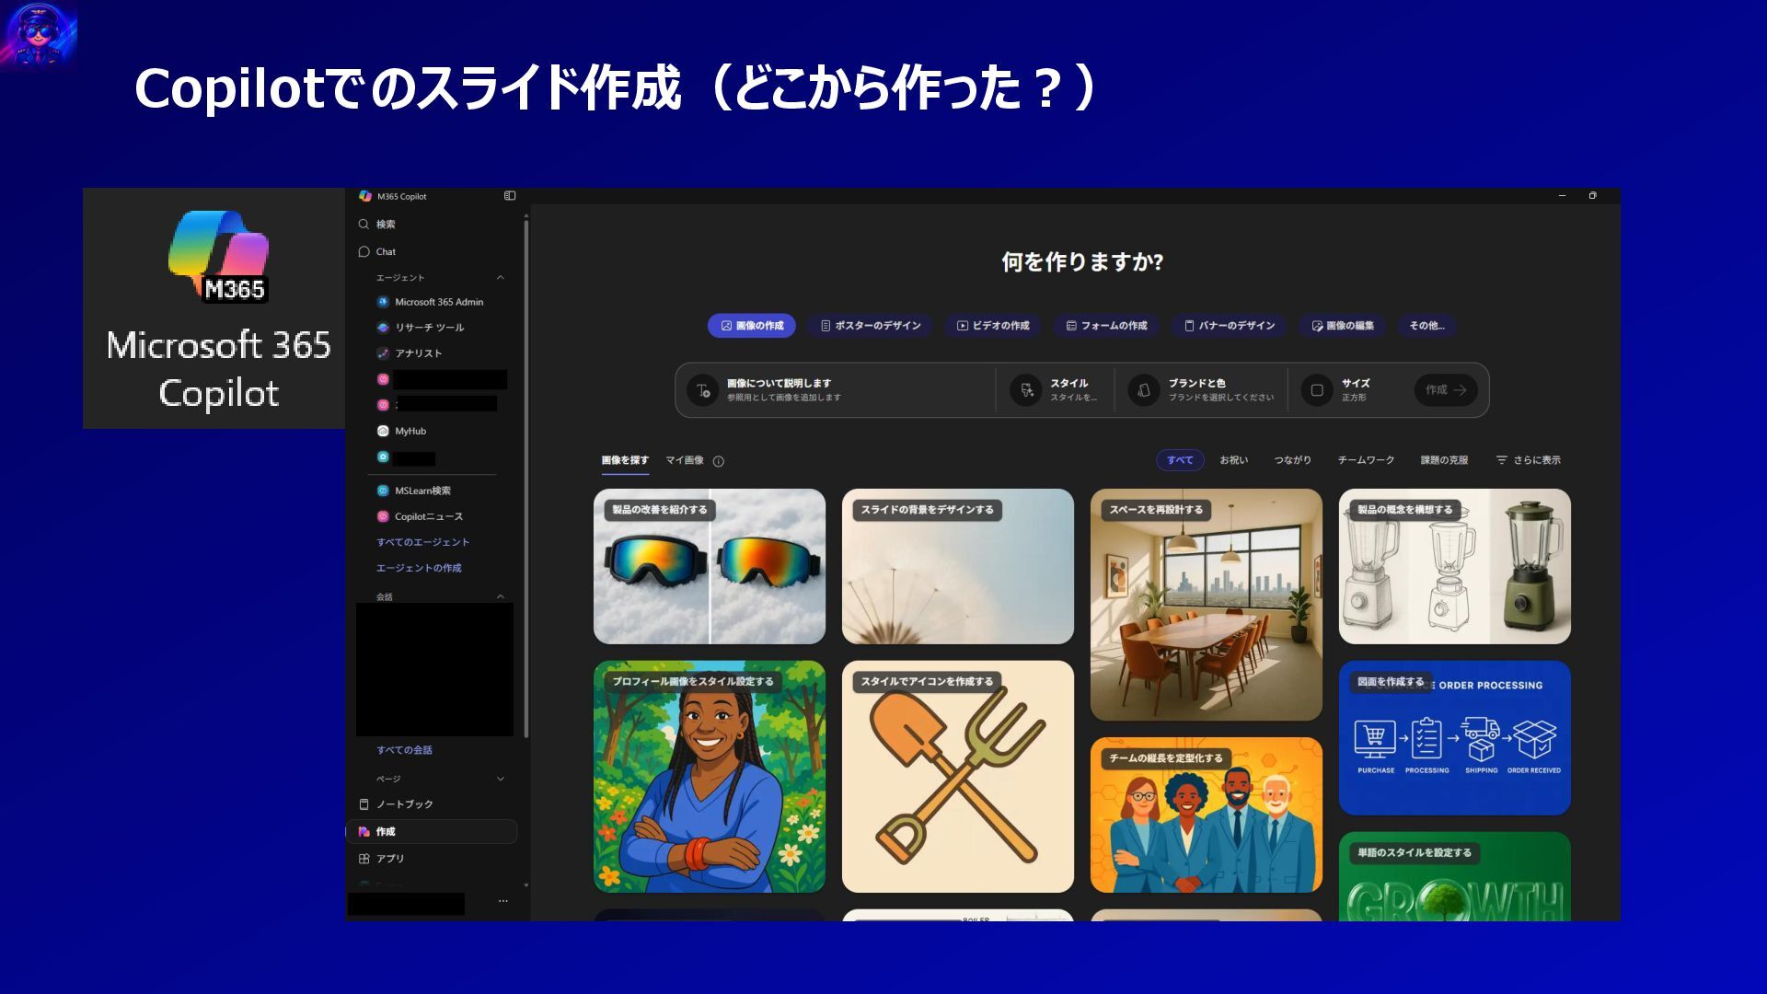Open the すべての会話 link
Viewport: 1767px width, 994px height.
[x=404, y=750]
